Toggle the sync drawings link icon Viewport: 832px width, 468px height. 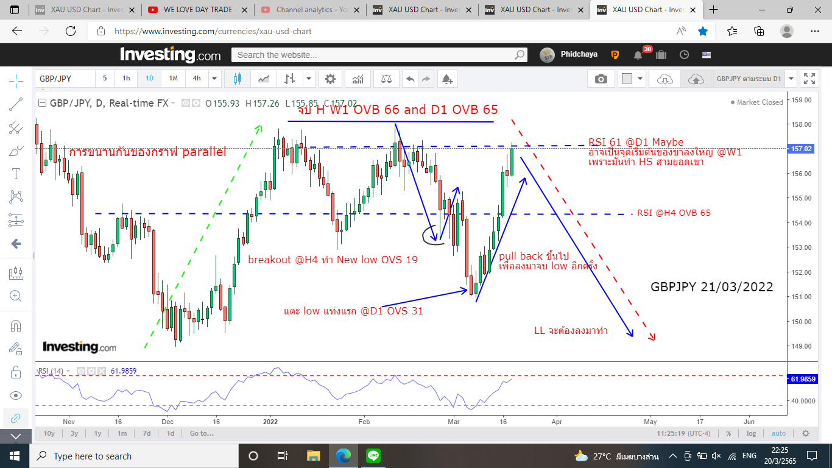click(x=16, y=418)
